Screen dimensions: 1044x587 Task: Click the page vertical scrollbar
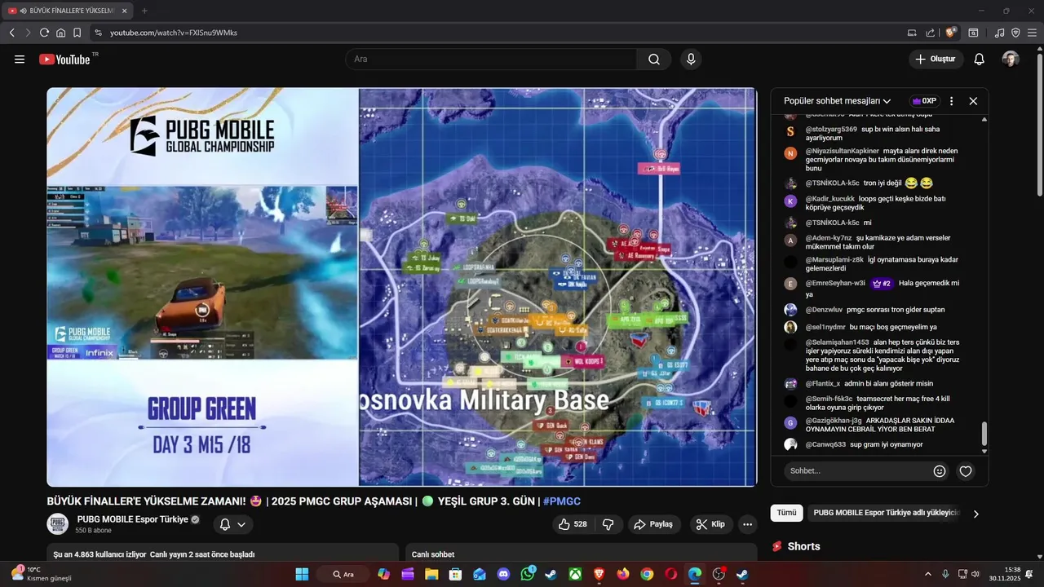pos(1039,126)
